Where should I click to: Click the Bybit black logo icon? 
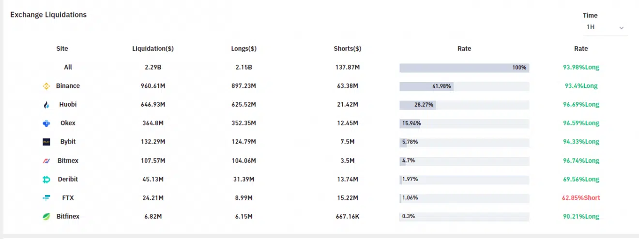46,142
